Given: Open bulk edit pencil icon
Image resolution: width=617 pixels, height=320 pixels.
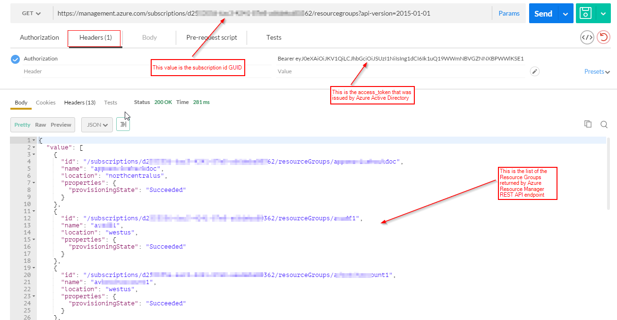Looking at the screenshot, I should [534, 71].
